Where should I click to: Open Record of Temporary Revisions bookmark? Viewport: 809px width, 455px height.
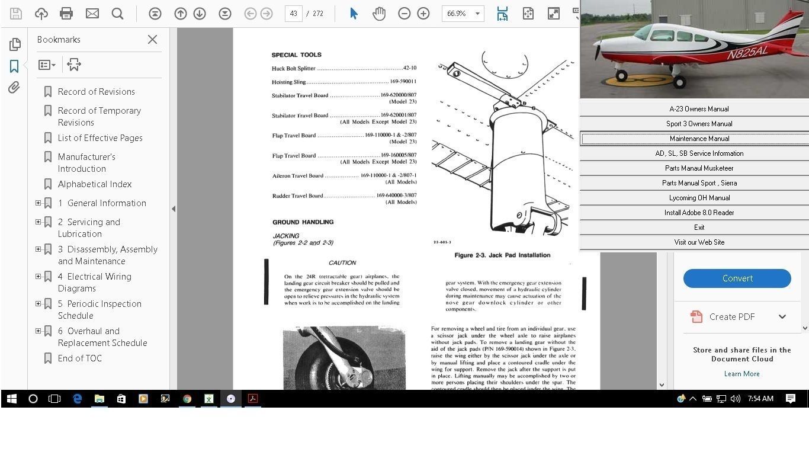click(99, 116)
